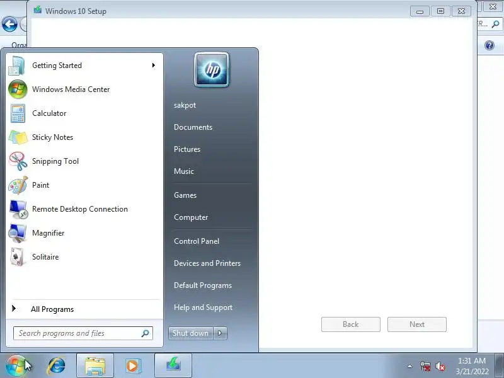Minimize the Windows 10 Setup window
504x378 pixels.
pyautogui.click(x=420, y=11)
